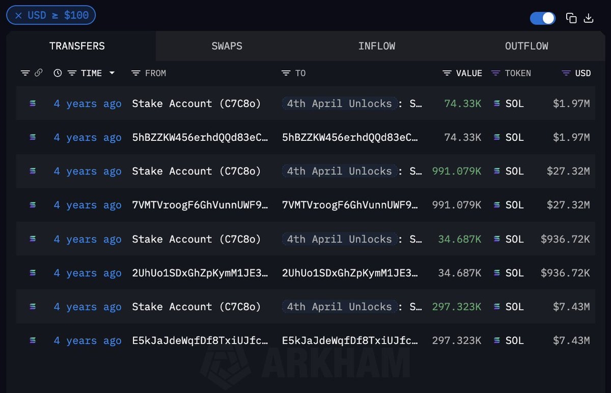Click the filter icon before TO column
The image size is (611, 393).
[x=286, y=73]
